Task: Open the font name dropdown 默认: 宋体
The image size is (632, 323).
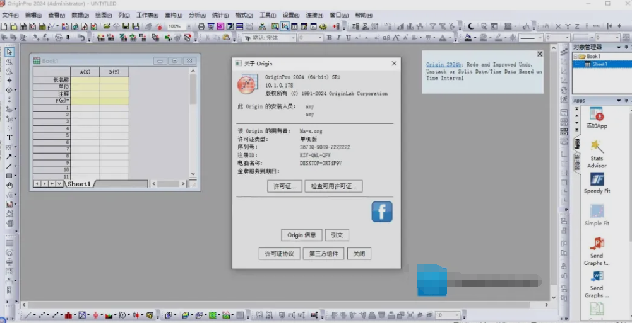Action: (293, 38)
